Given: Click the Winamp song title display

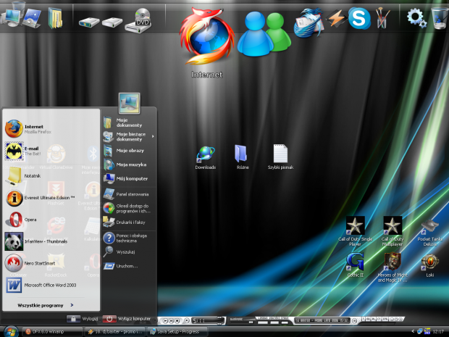Looking at the screenshot, I should pos(322,320).
